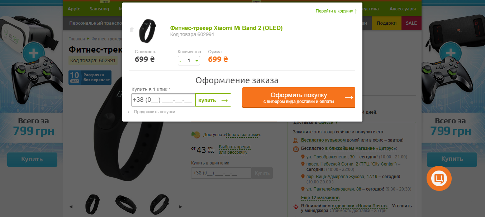Viewport: 485px width, 217px height.
Task: Delete item with the trash icon
Action: click(x=132, y=30)
